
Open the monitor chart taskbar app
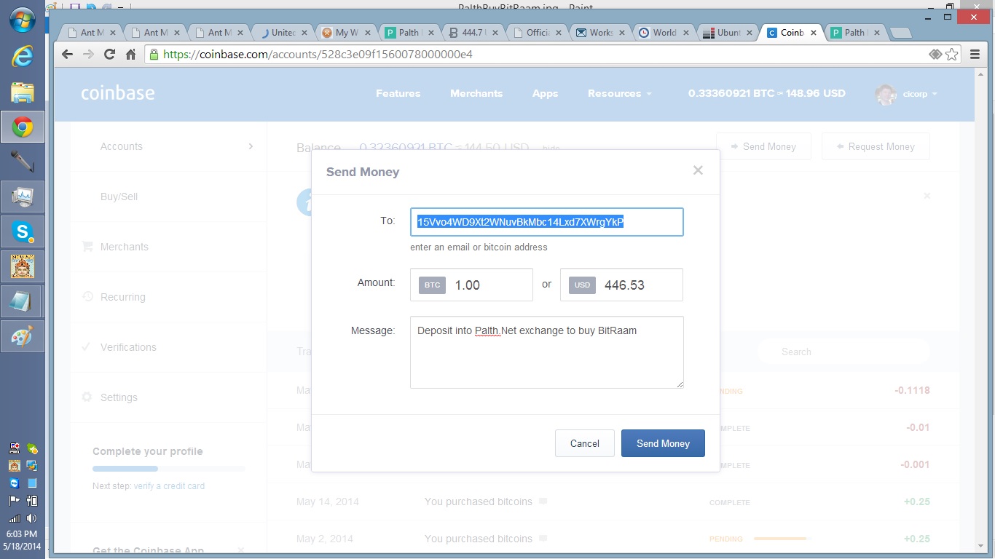click(23, 197)
